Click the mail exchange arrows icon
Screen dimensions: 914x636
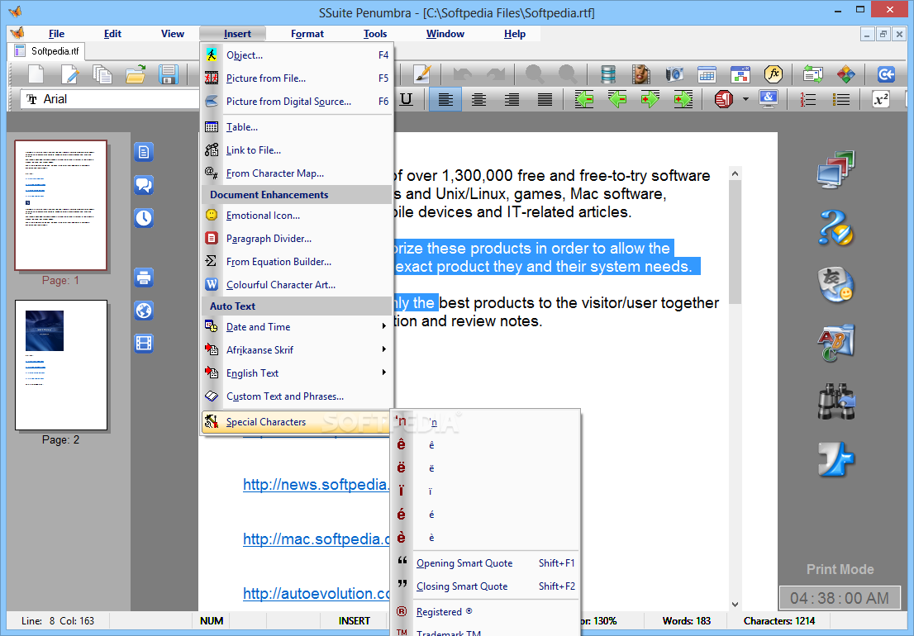[812, 74]
